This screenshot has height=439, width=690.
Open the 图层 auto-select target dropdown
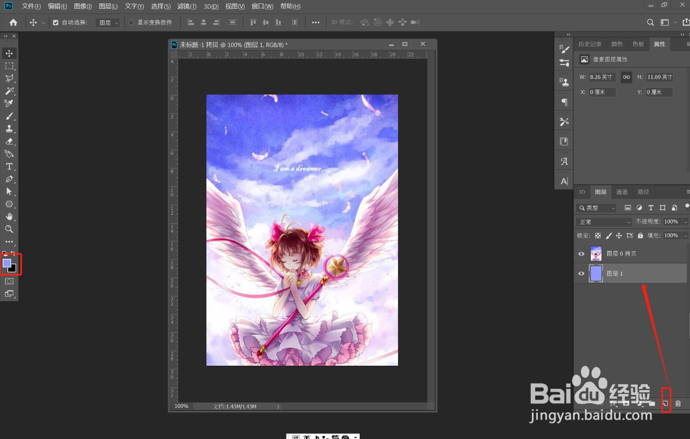point(107,22)
